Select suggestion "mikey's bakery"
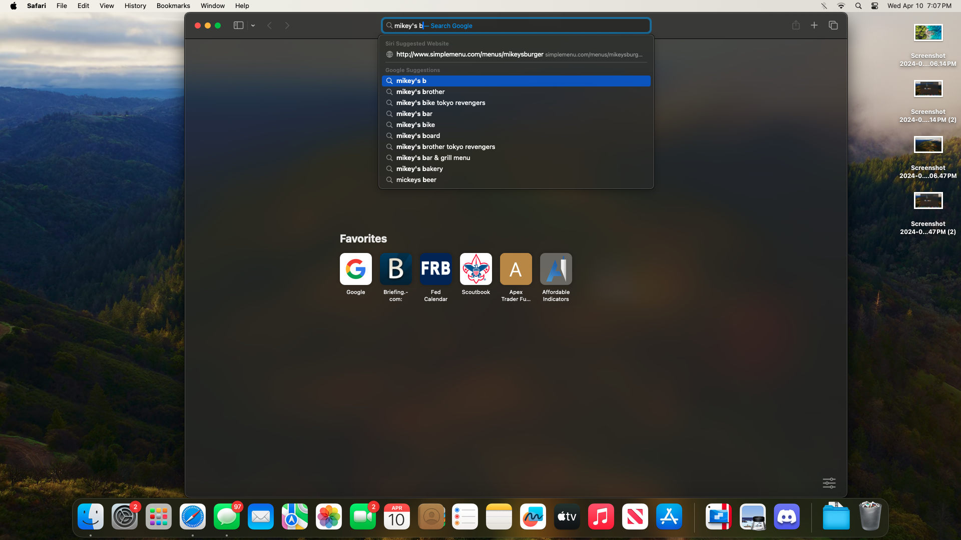961x540 pixels. click(x=419, y=169)
